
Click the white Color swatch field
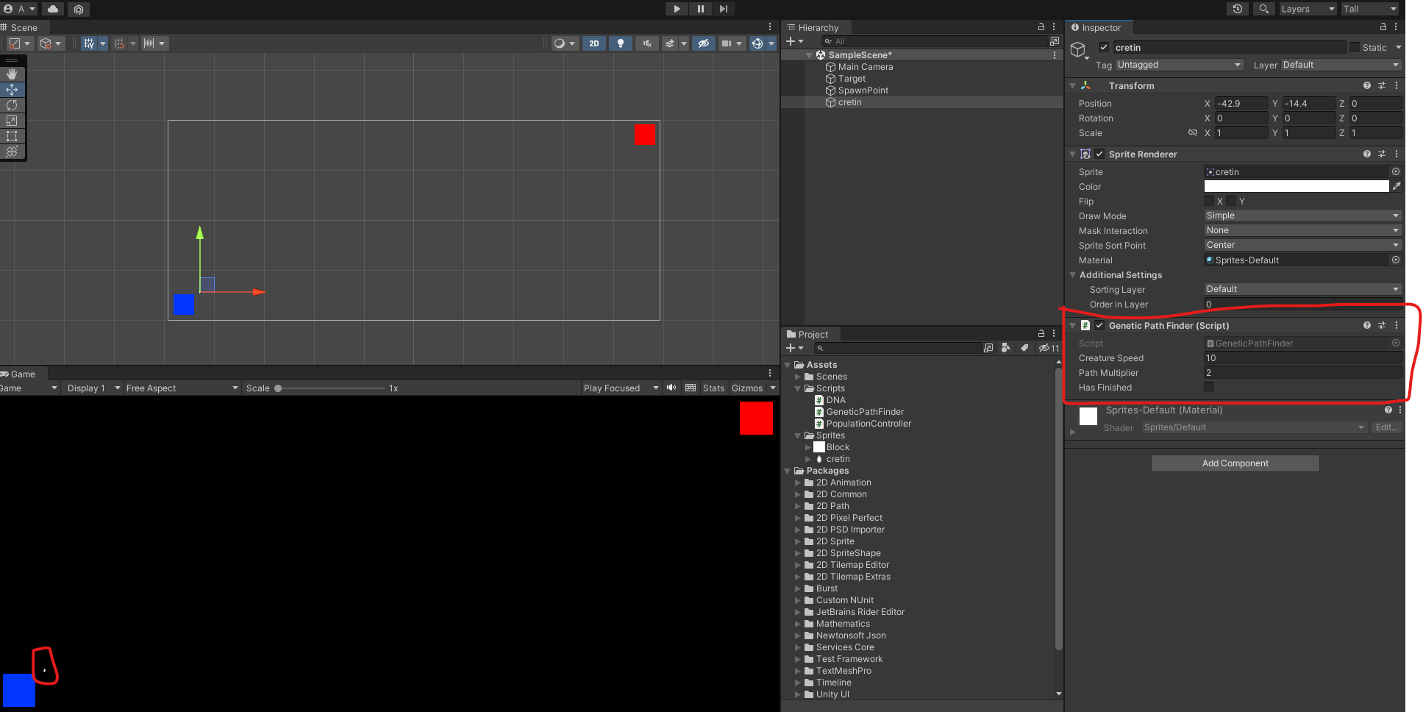click(x=1297, y=187)
